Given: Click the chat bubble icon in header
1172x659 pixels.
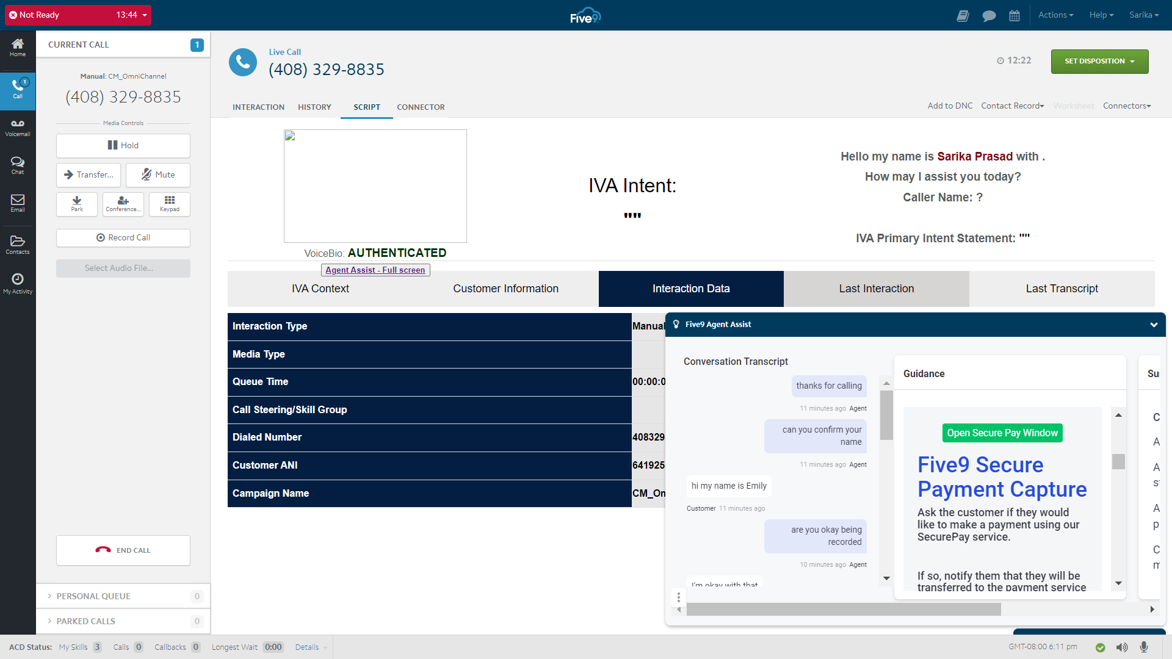Looking at the screenshot, I should coord(989,16).
